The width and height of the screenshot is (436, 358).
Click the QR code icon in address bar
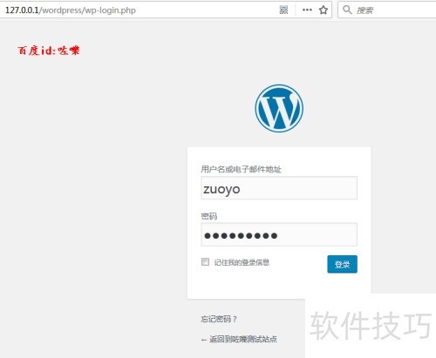[283, 10]
